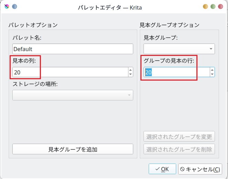Screen dimensions: 228x179
Task: Click the パレットエディタ — Krita title bar
Action: pyautogui.click(x=110, y=7)
